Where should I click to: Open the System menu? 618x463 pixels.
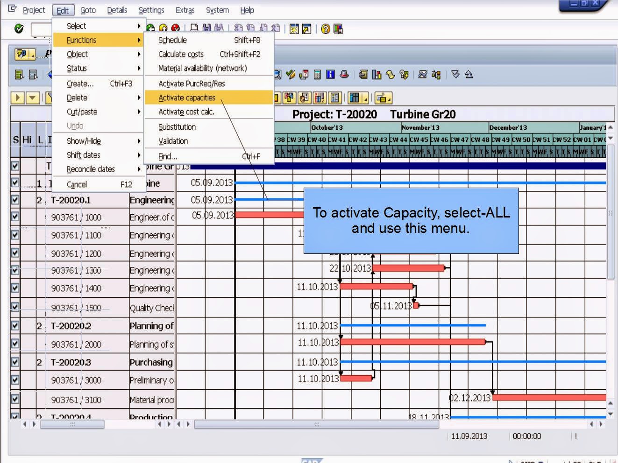point(217,10)
